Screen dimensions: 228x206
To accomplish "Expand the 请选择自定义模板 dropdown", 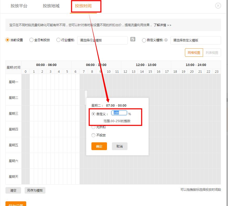I will pyautogui.click(x=195, y=40).
